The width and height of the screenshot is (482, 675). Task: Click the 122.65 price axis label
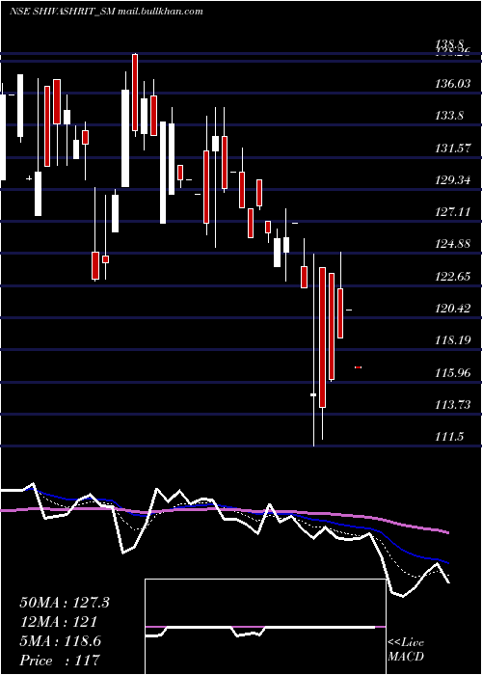[x=453, y=276]
